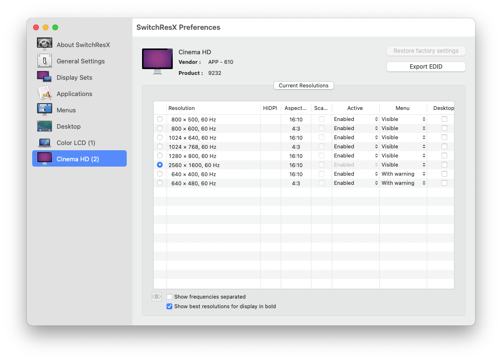502x361 pixels.
Task: Open Menu dropdown for 800 × 600 row
Action: [403, 128]
